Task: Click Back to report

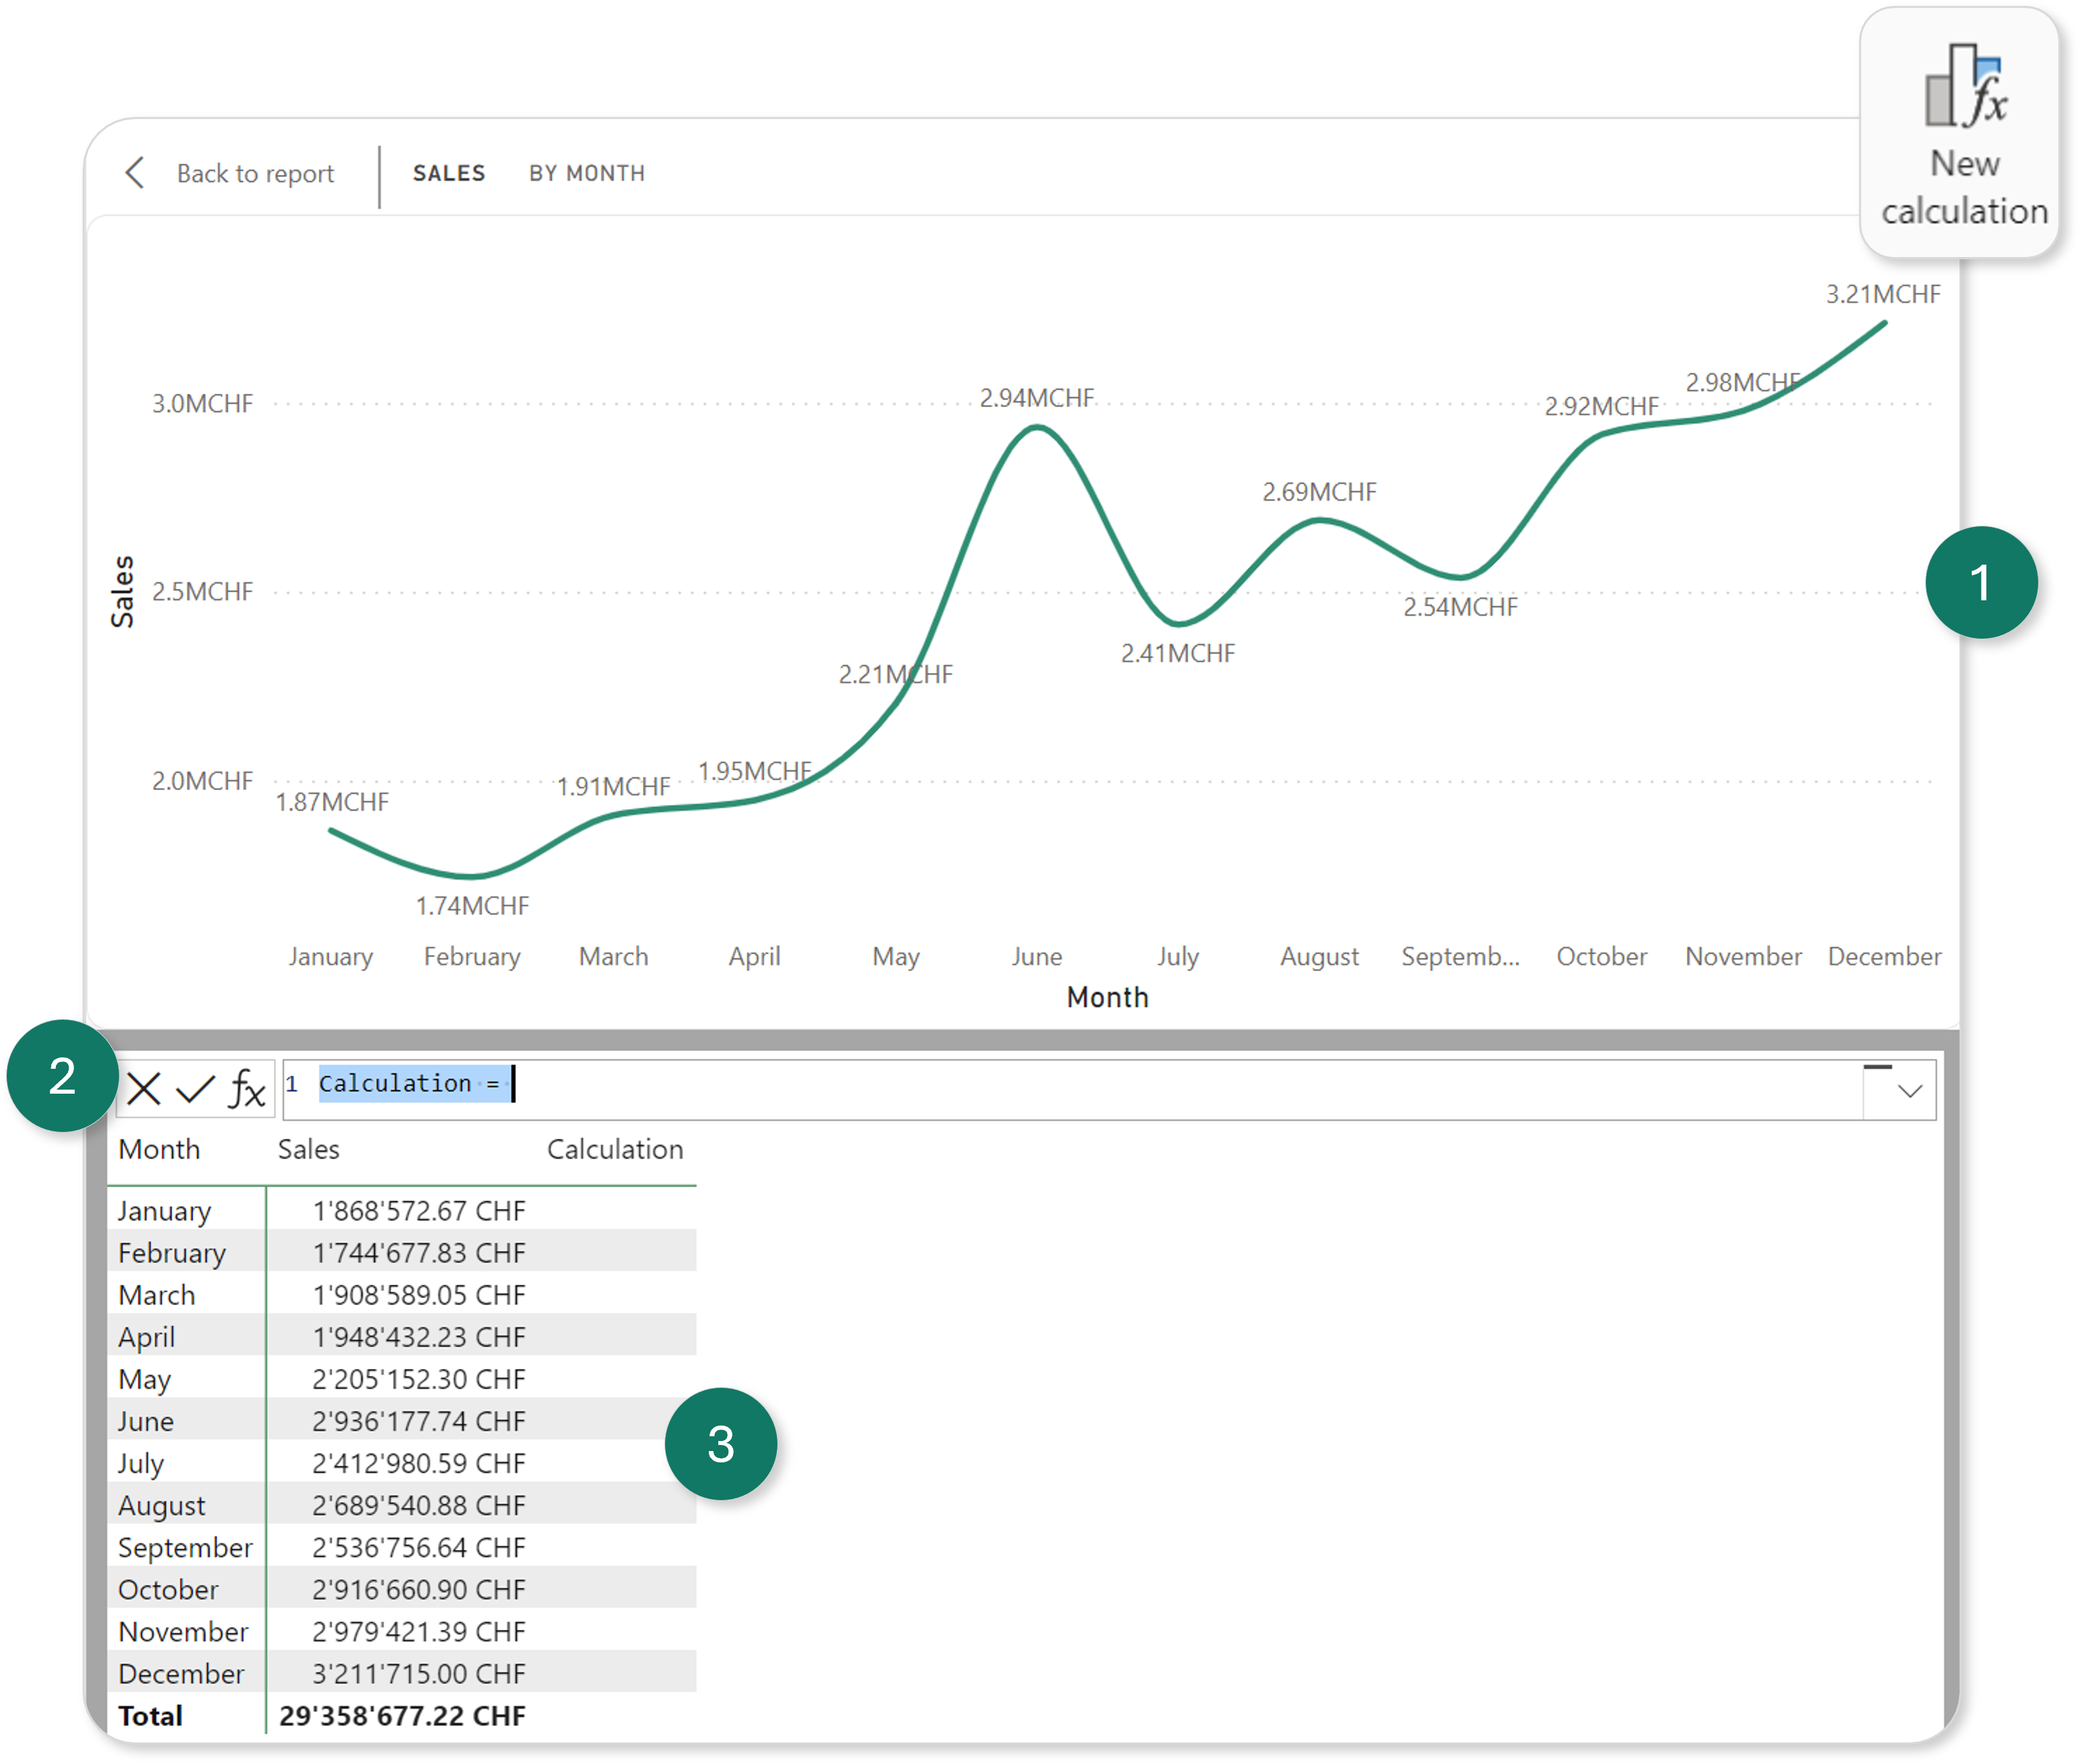Action: point(256,173)
